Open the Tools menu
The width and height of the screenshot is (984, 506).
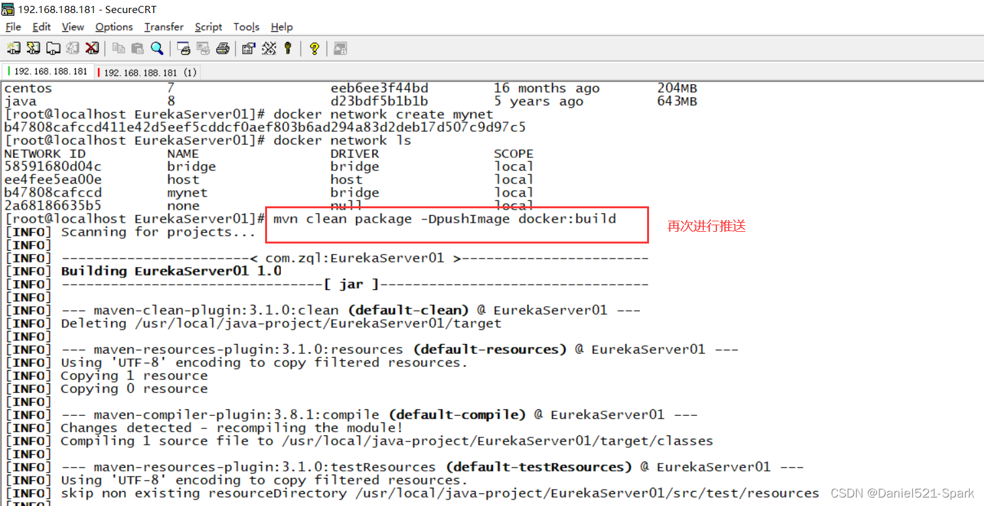(246, 27)
